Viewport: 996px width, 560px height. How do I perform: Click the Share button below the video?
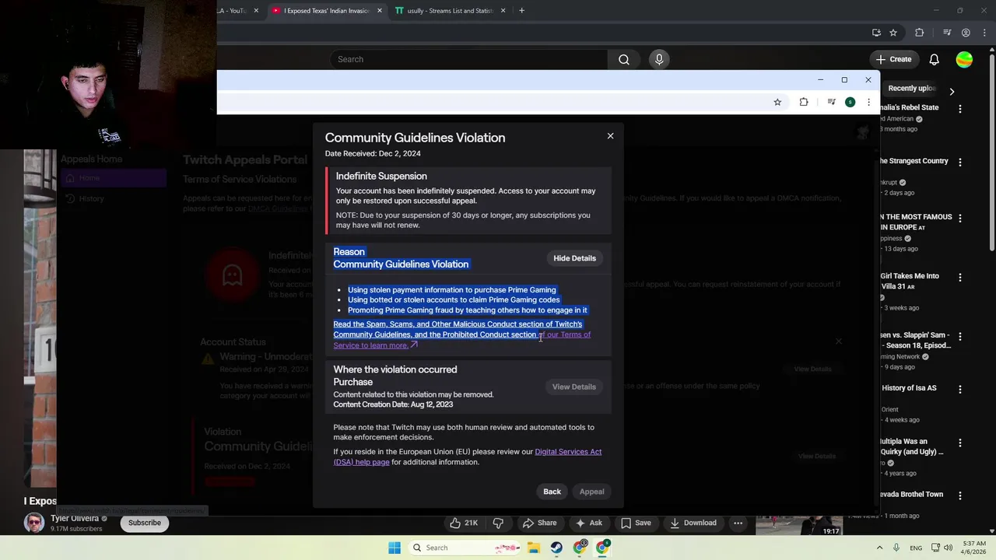(540, 523)
